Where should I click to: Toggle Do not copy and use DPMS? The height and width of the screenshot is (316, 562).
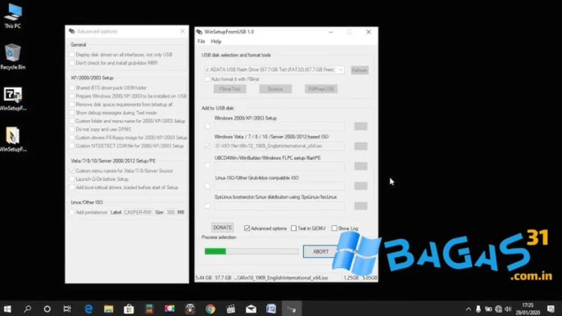click(x=72, y=129)
